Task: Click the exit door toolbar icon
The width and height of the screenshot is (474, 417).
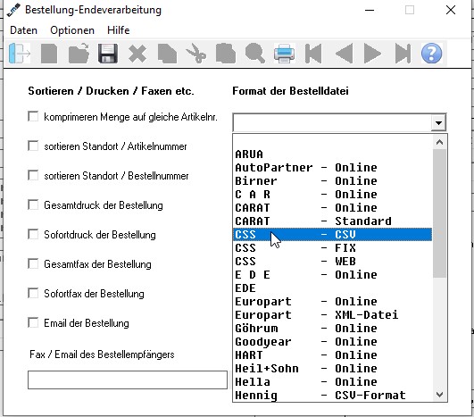Action: [x=20, y=54]
